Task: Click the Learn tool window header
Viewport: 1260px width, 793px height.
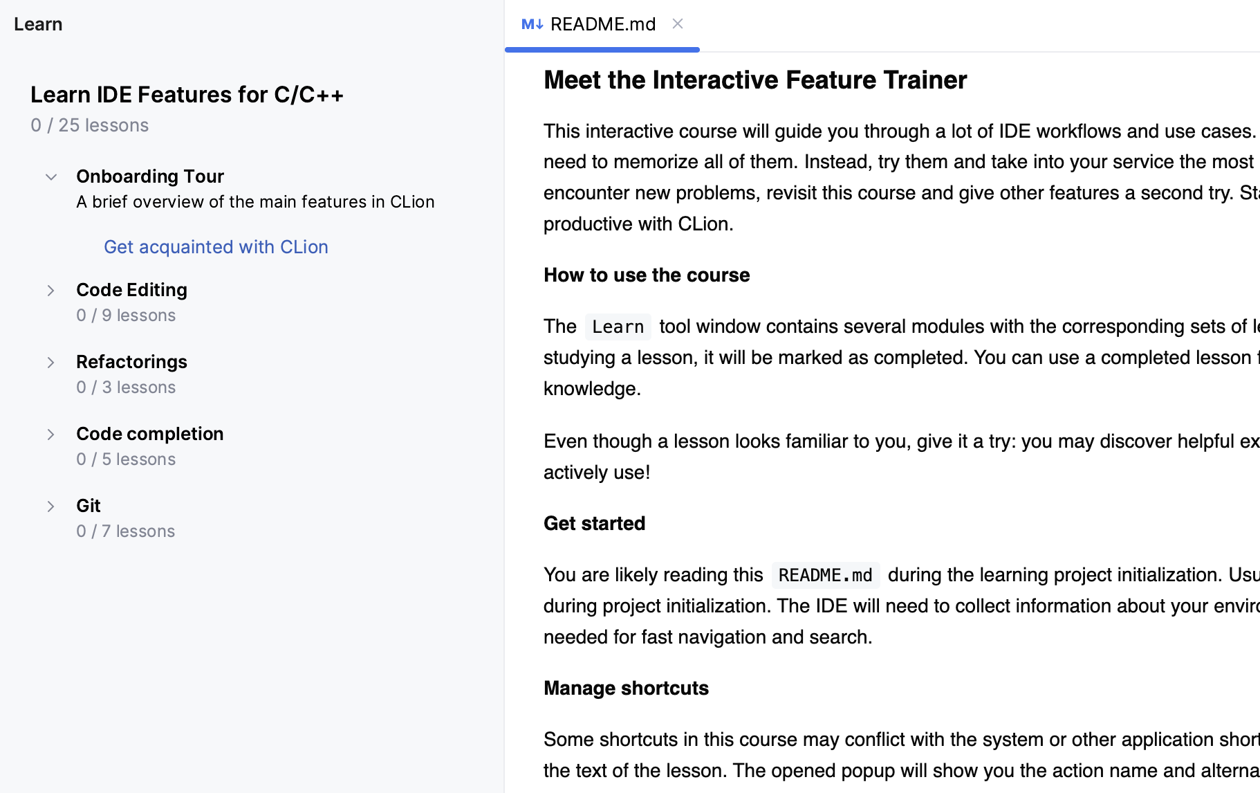Action: (38, 24)
